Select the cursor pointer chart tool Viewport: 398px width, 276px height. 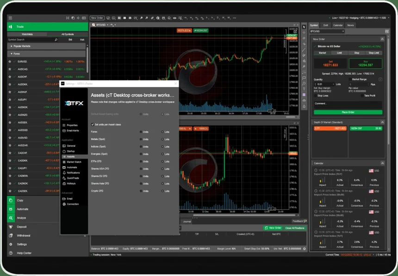click(x=304, y=27)
